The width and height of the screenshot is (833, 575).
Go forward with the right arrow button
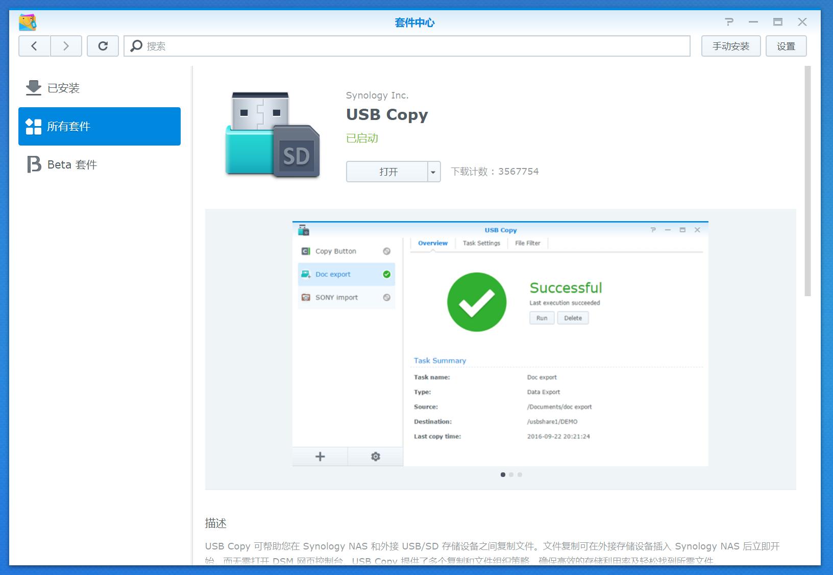66,46
